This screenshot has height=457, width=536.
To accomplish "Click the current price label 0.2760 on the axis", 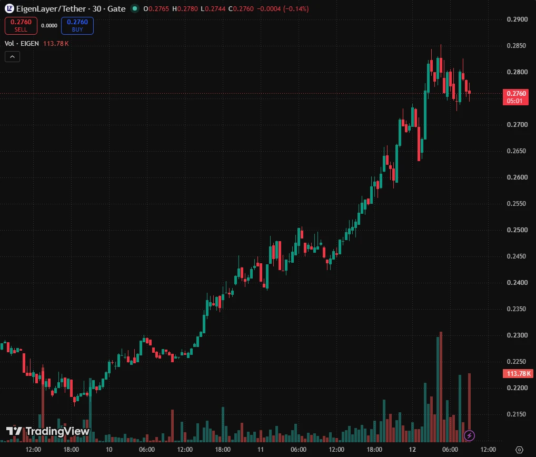I will tap(515, 97).
